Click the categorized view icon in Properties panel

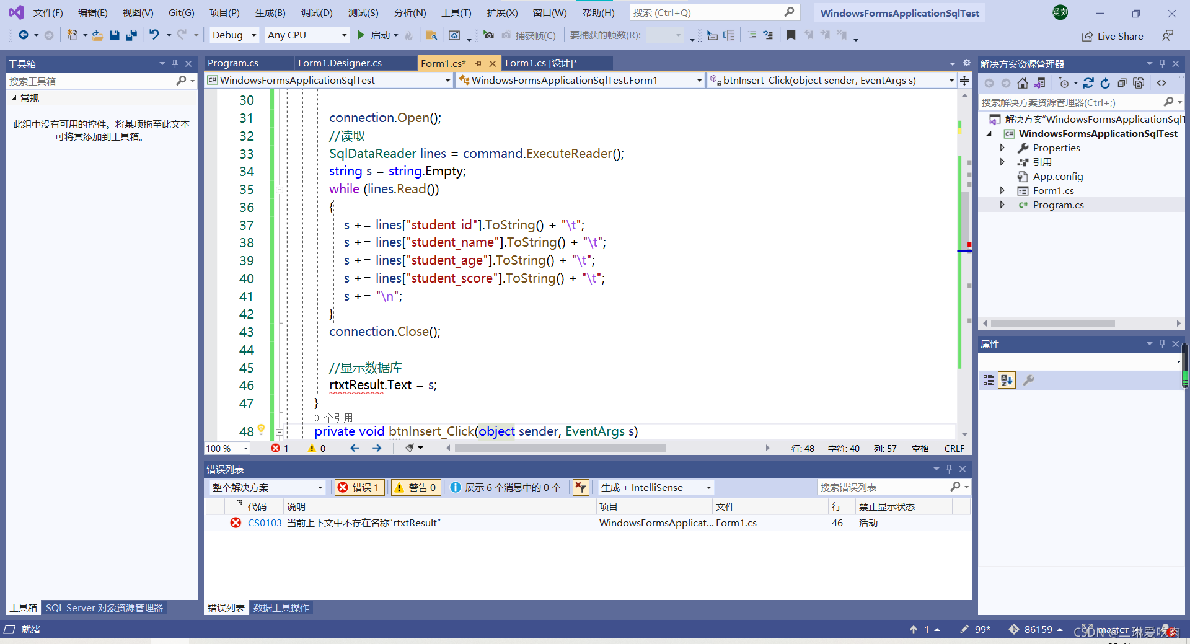click(989, 380)
